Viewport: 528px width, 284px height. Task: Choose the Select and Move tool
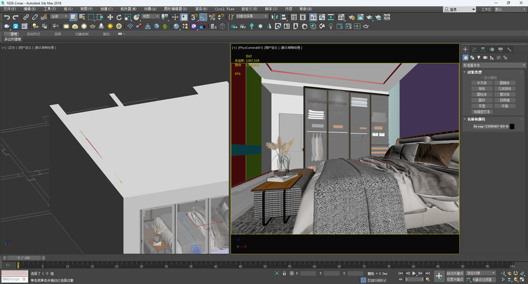pyautogui.click(x=110, y=17)
